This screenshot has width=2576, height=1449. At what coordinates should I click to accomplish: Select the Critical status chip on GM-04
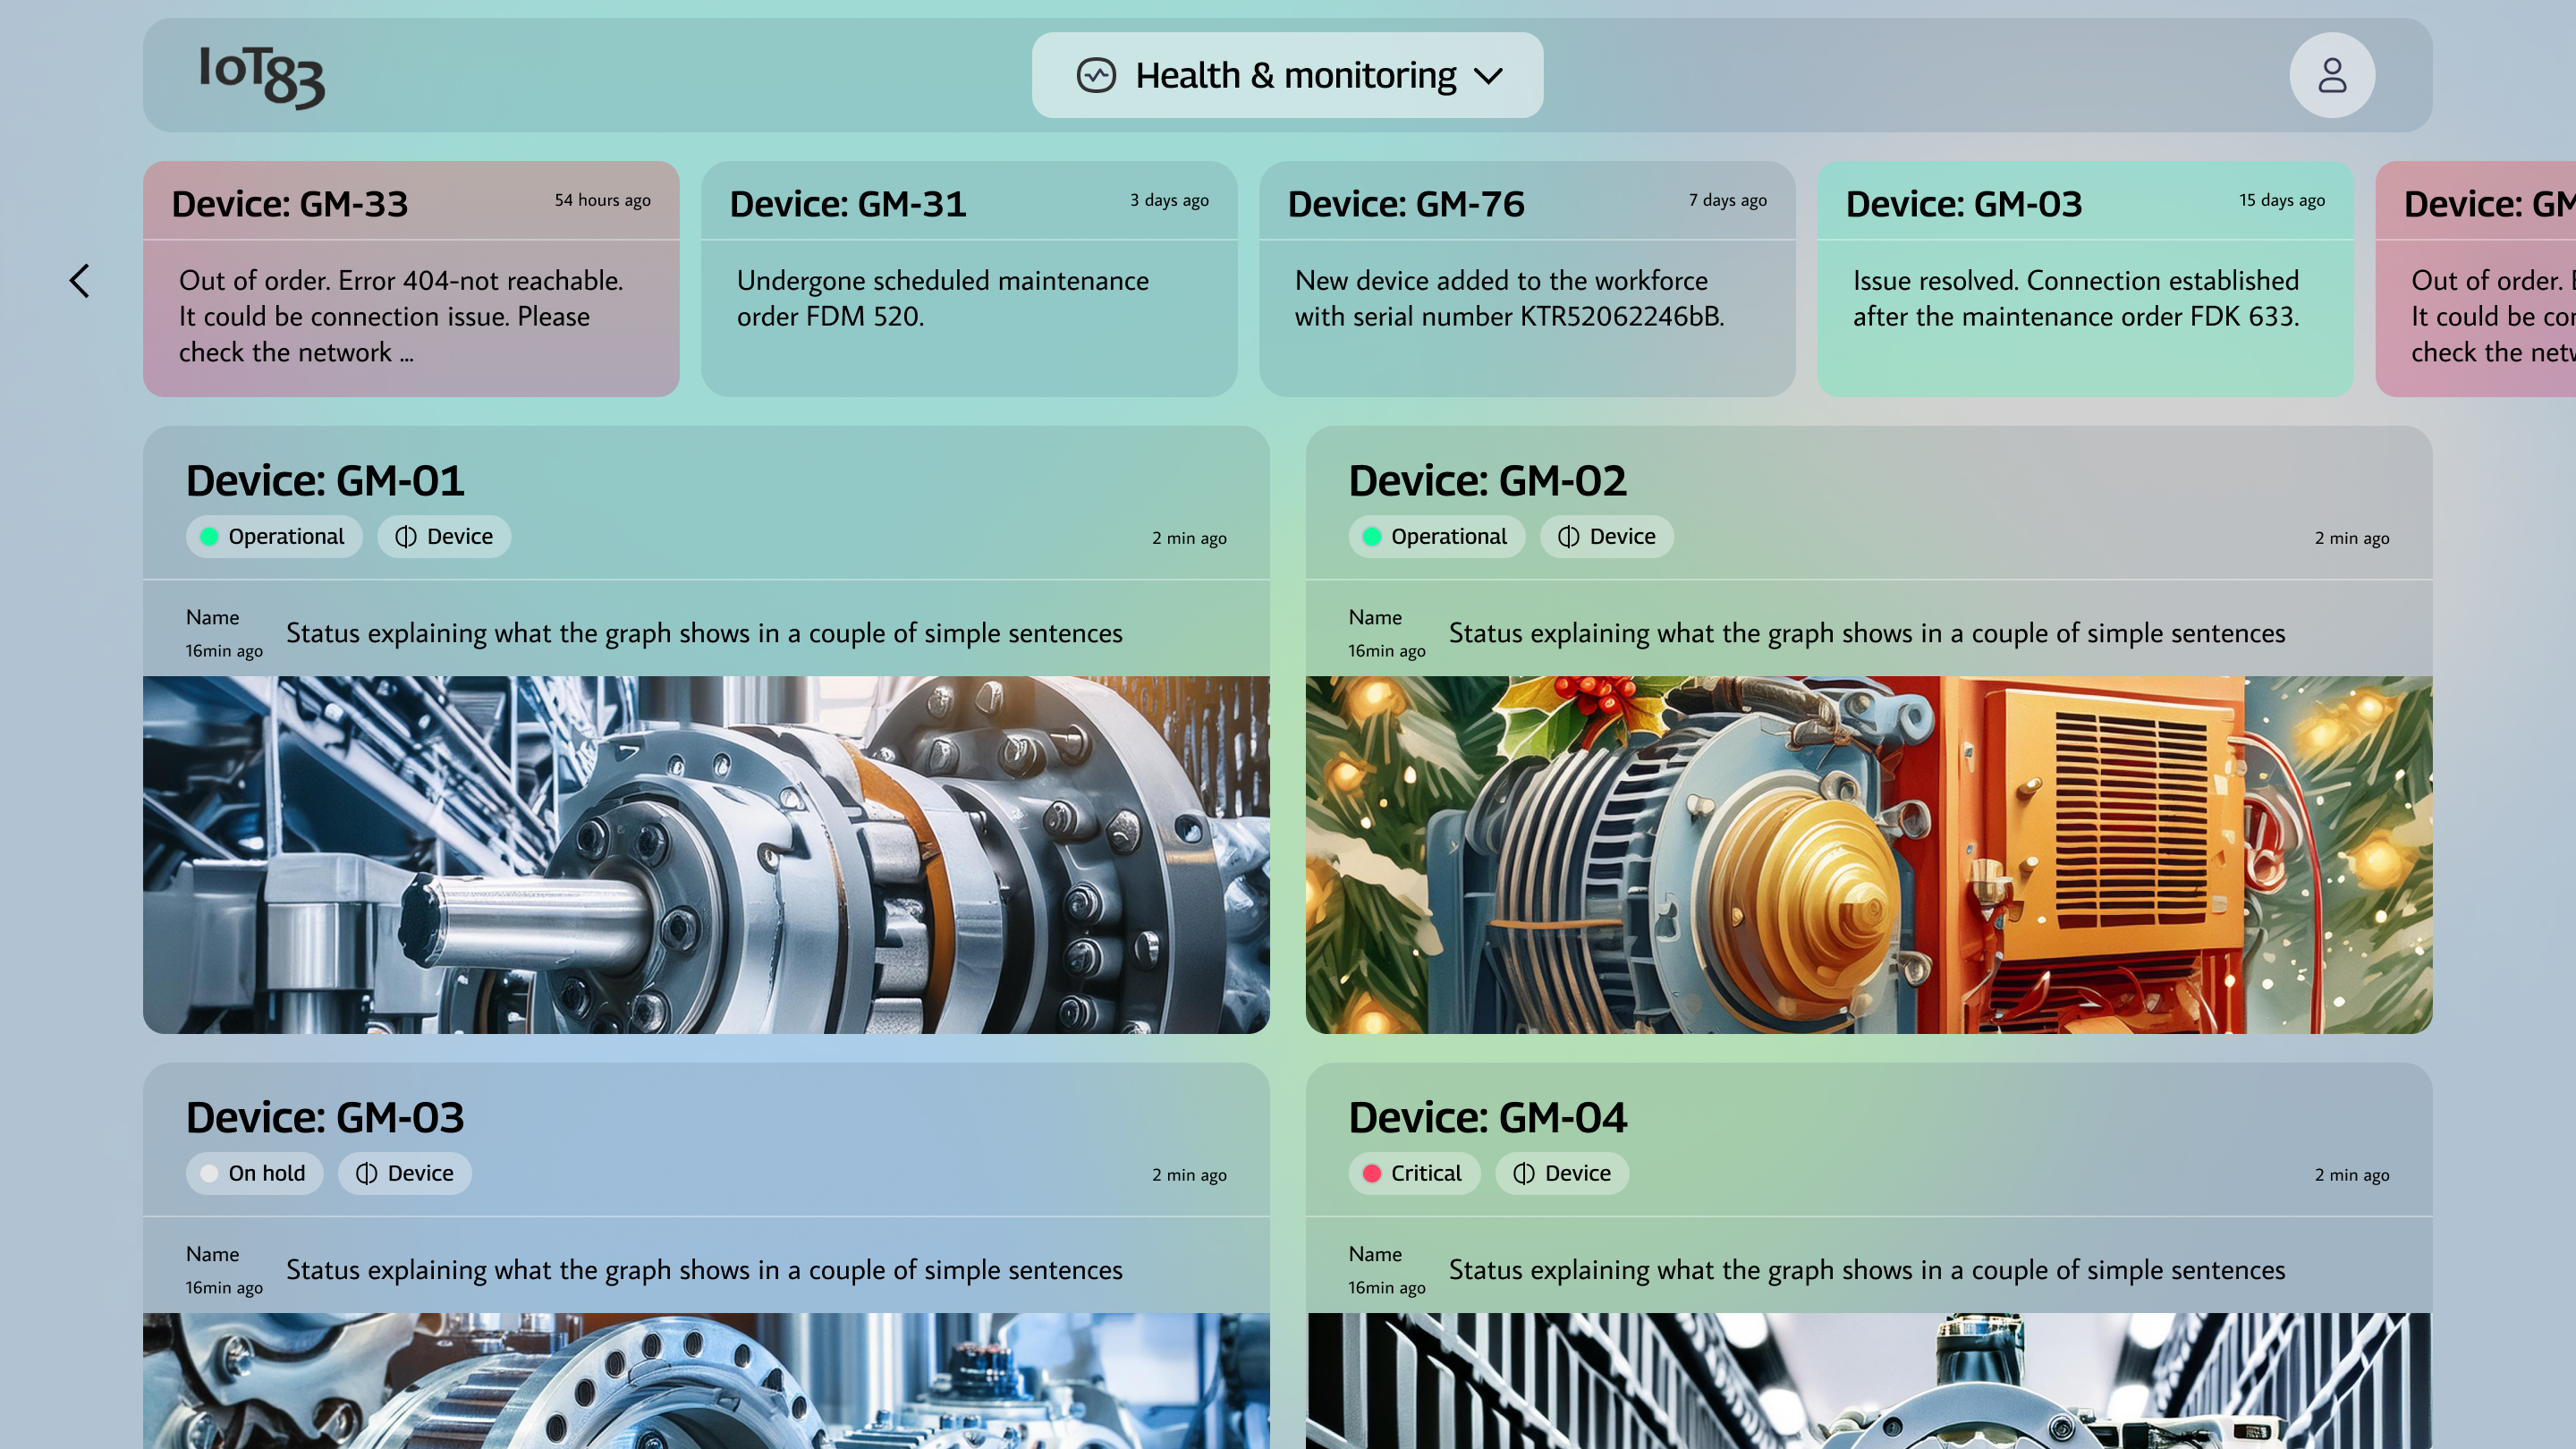click(1413, 1173)
